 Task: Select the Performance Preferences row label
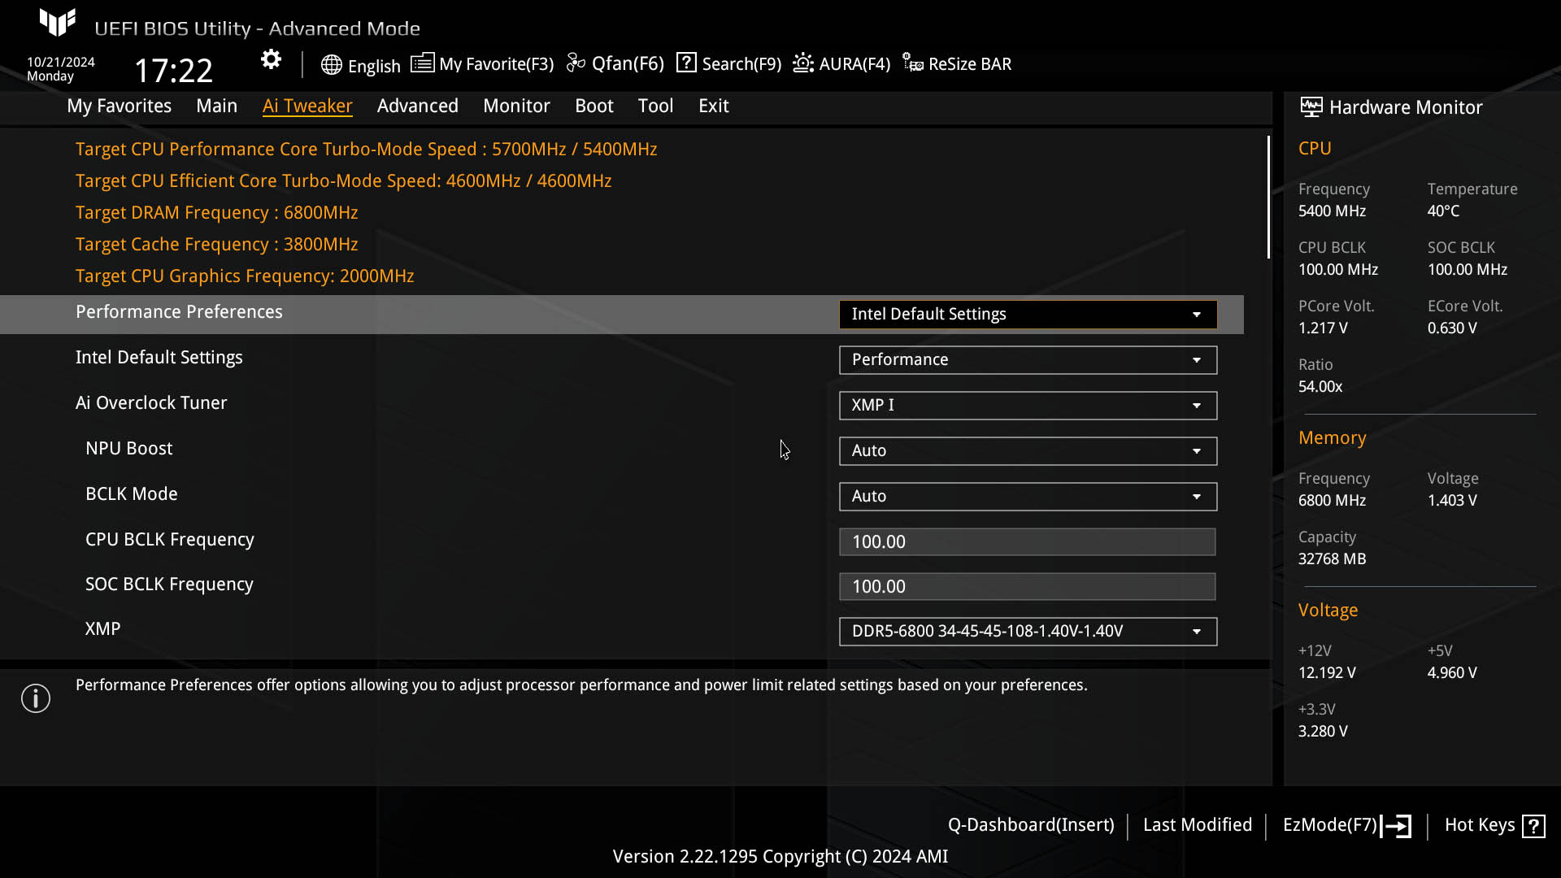coord(179,312)
